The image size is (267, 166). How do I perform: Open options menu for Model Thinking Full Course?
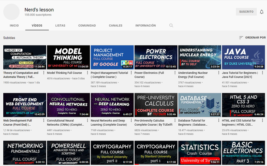pyautogui.click(x=88, y=72)
